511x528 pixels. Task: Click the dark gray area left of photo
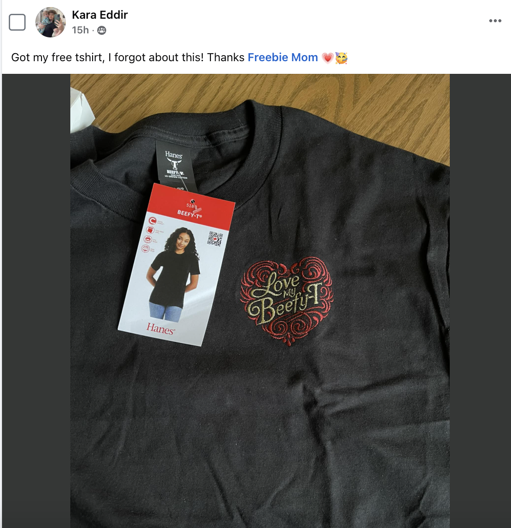(36, 301)
